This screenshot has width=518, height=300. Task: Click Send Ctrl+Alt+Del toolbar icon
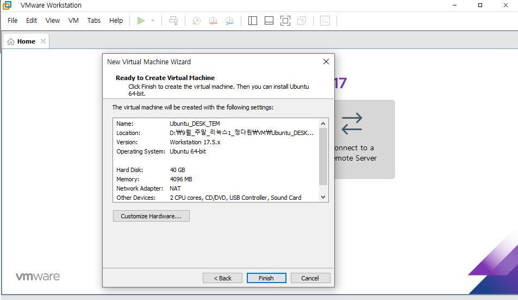pos(173,21)
